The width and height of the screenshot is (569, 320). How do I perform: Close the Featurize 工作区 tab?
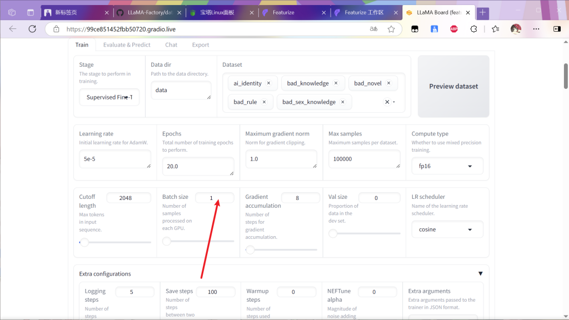396,13
